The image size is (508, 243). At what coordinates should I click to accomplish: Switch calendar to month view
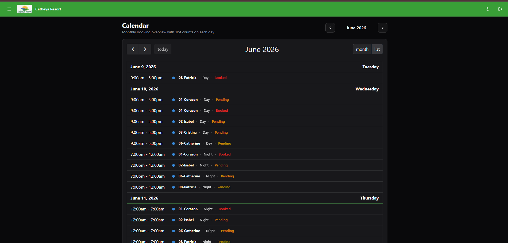pos(362,49)
